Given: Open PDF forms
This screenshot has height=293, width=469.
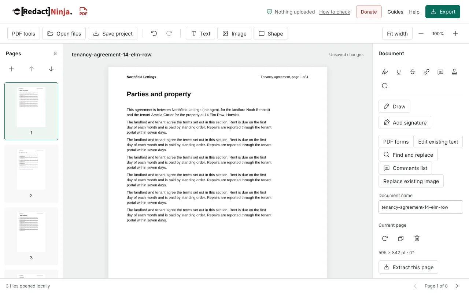Looking at the screenshot, I should pos(396,141).
